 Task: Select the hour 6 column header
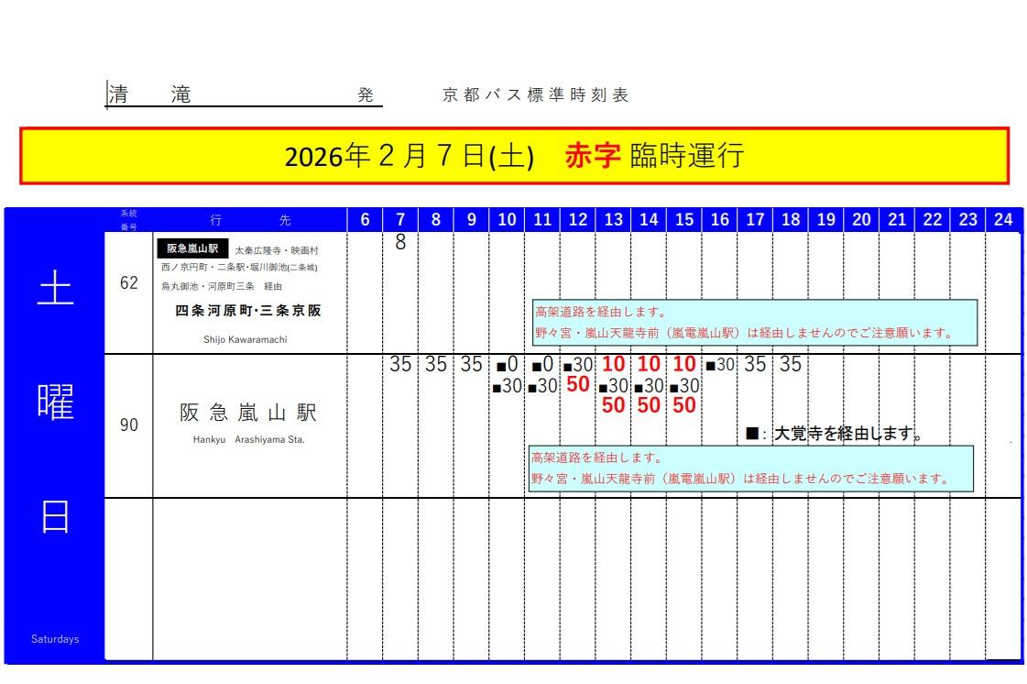tap(364, 219)
